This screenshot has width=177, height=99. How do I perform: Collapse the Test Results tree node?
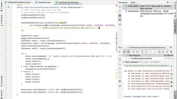(124, 55)
